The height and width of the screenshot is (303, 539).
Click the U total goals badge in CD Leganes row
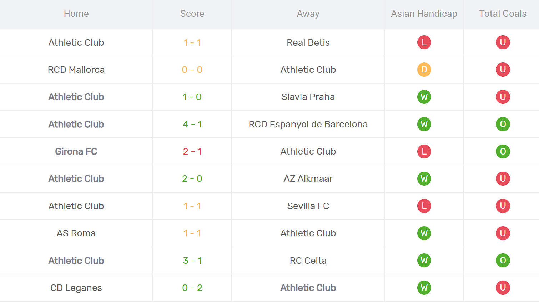pyautogui.click(x=503, y=288)
